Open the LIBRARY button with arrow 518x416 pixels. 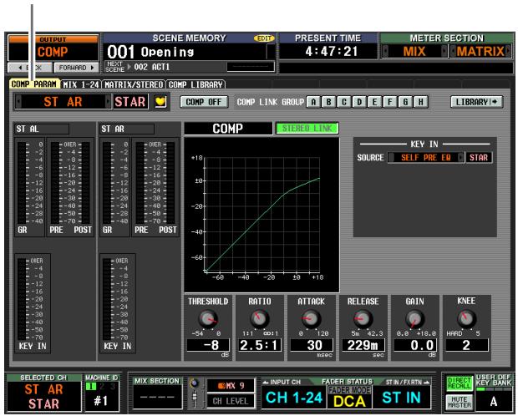pyautogui.click(x=477, y=102)
